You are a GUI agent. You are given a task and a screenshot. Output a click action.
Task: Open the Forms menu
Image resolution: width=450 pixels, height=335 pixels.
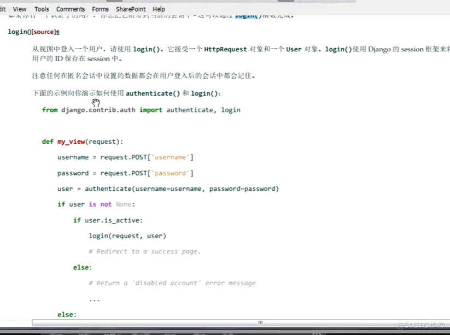[100, 9]
